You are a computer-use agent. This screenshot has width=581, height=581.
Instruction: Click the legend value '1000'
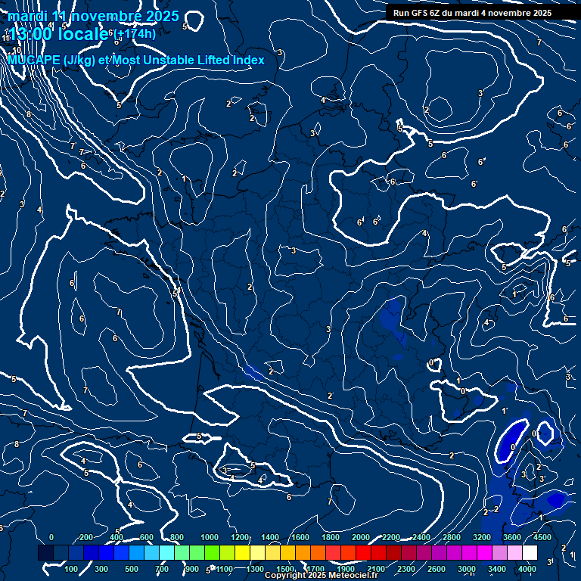(210, 537)
